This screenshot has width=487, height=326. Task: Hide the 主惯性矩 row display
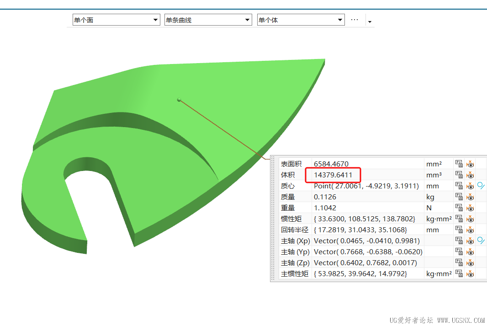coord(470,273)
